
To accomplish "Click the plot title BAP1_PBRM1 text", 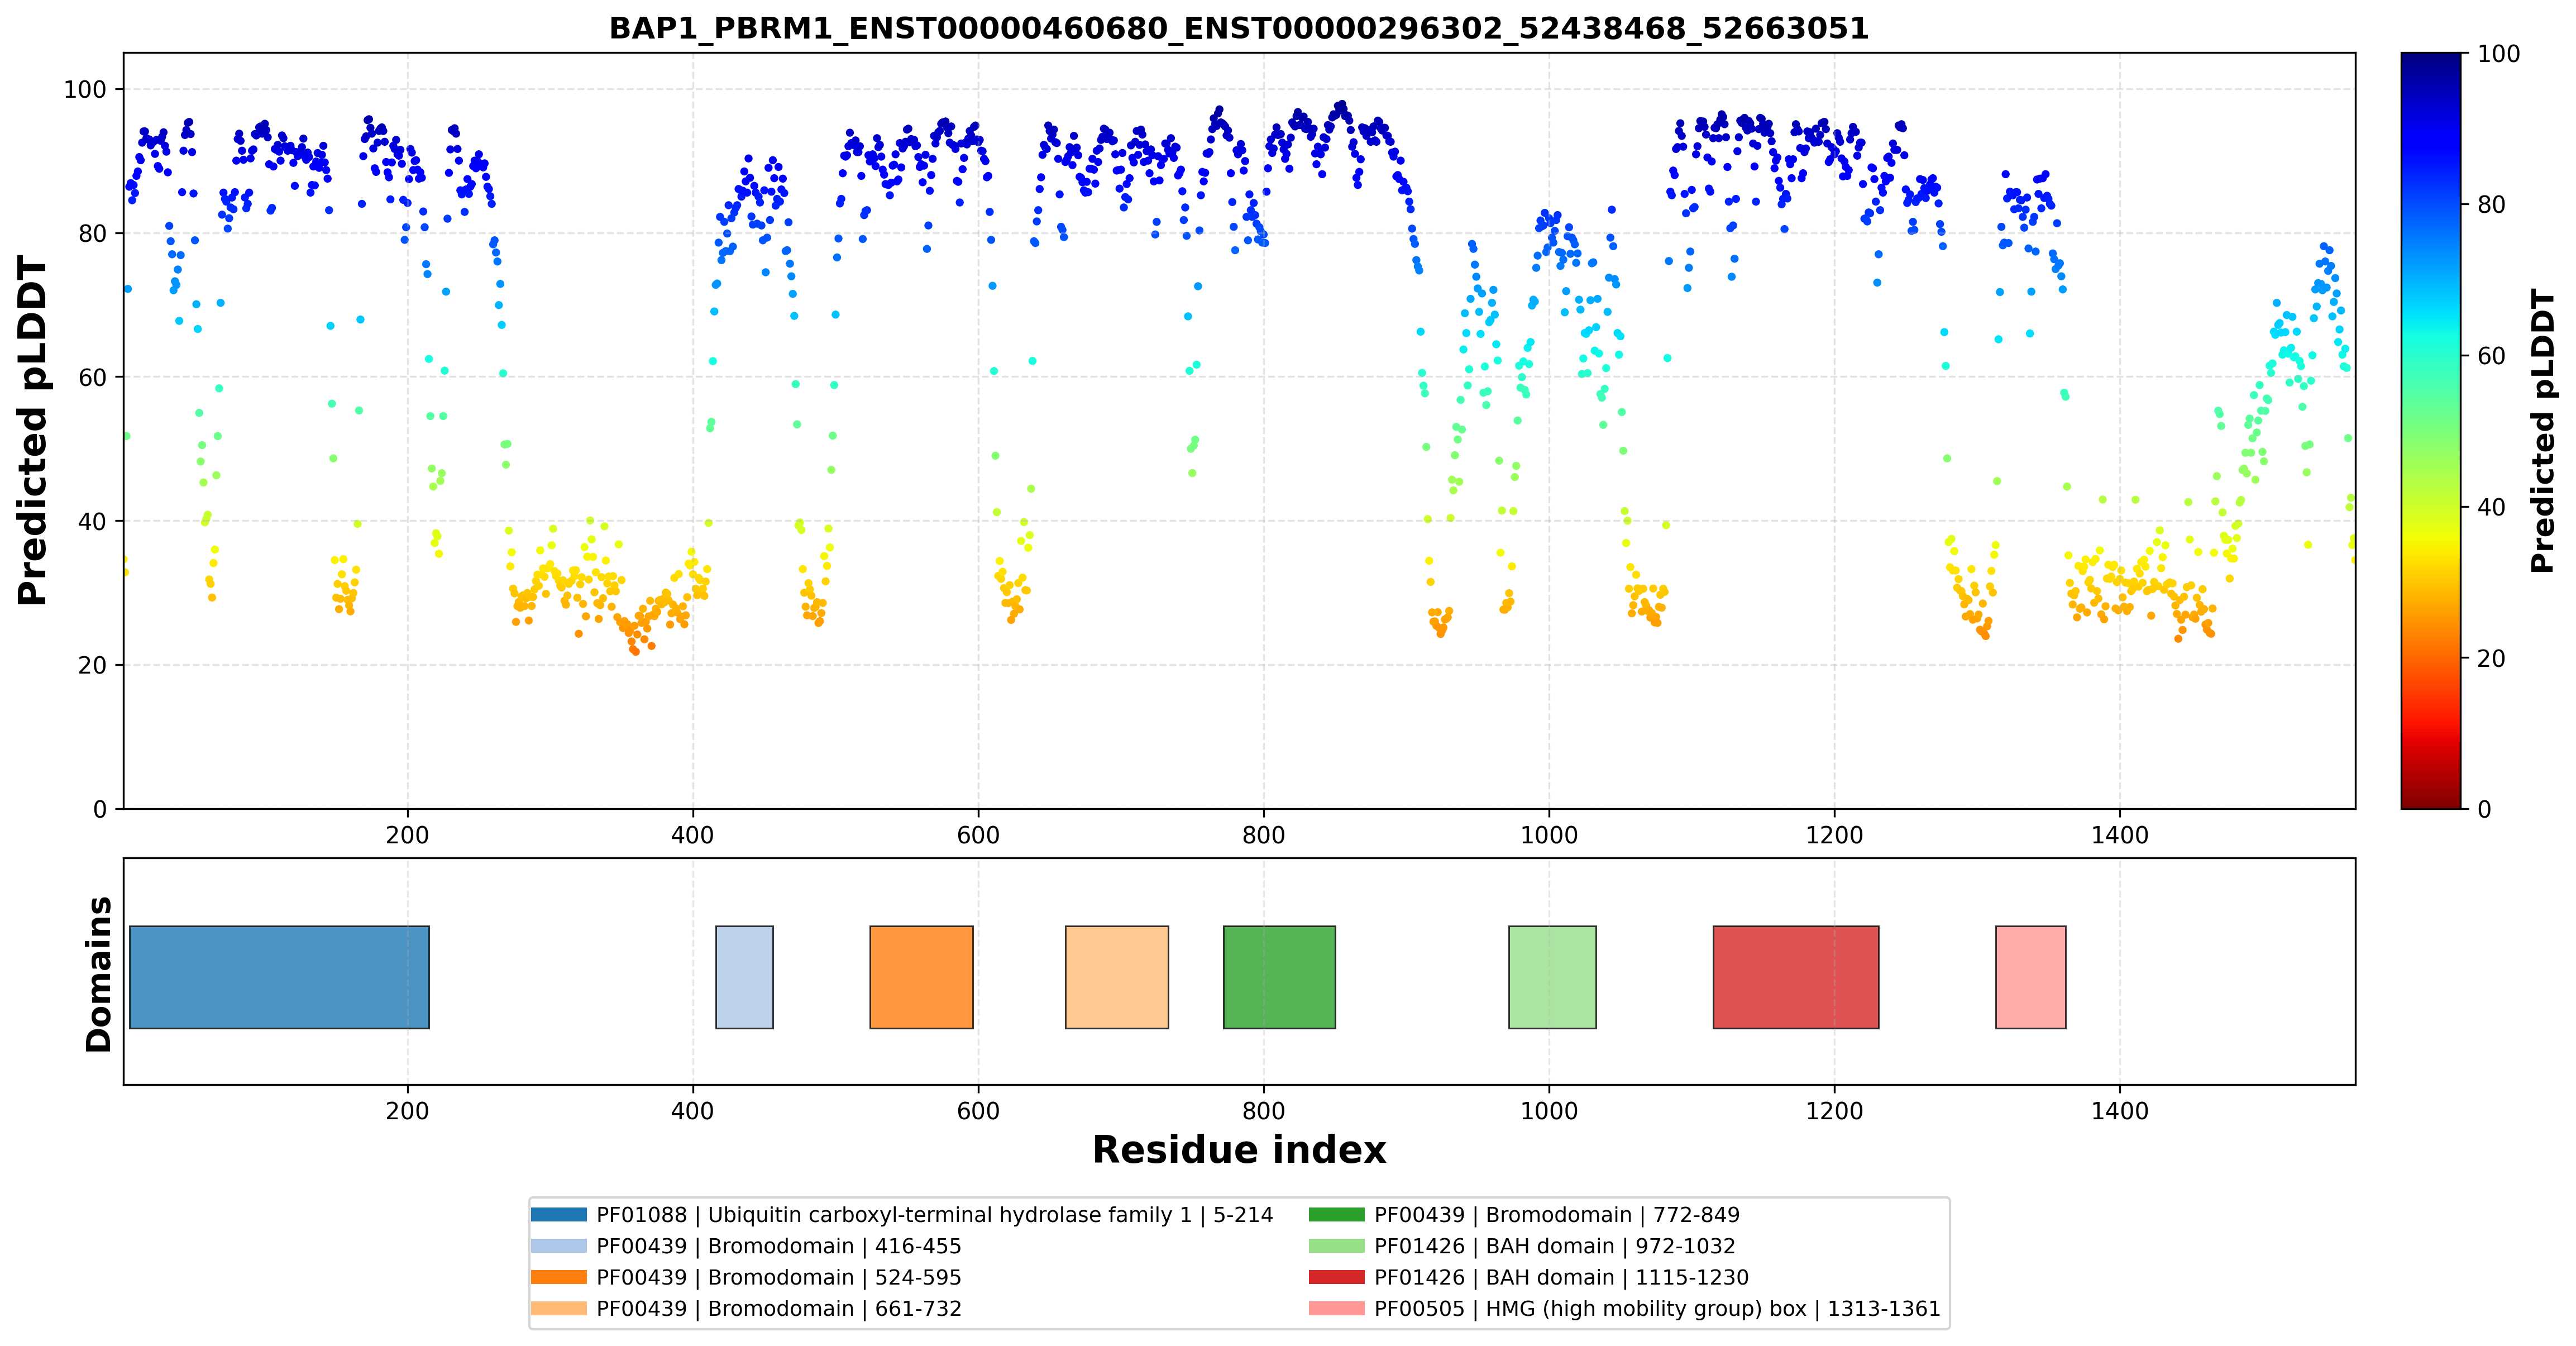I will click(x=1239, y=28).
